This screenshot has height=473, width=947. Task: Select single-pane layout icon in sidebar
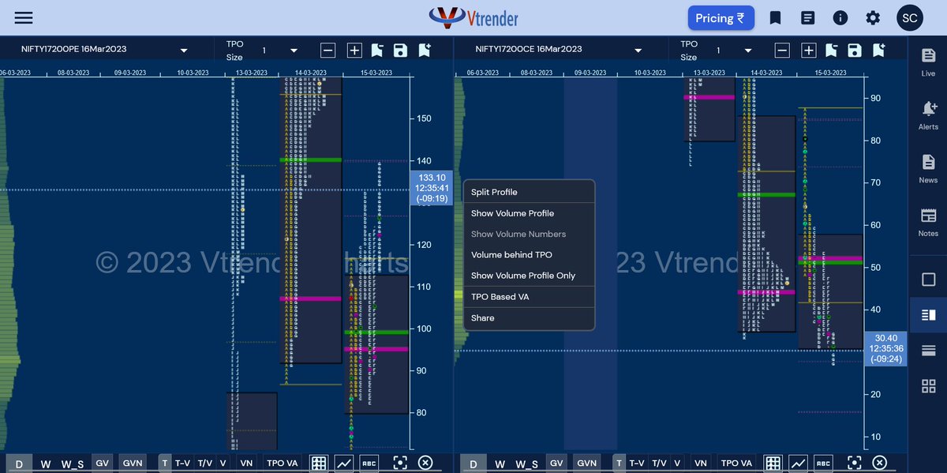(928, 280)
